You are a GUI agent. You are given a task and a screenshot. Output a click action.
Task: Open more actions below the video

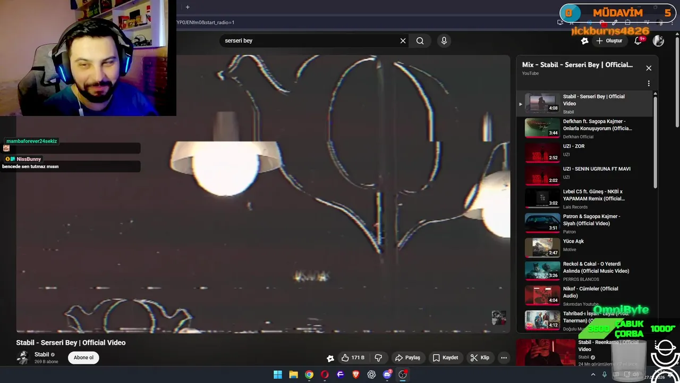pyautogui.click(x=504, y=357)
